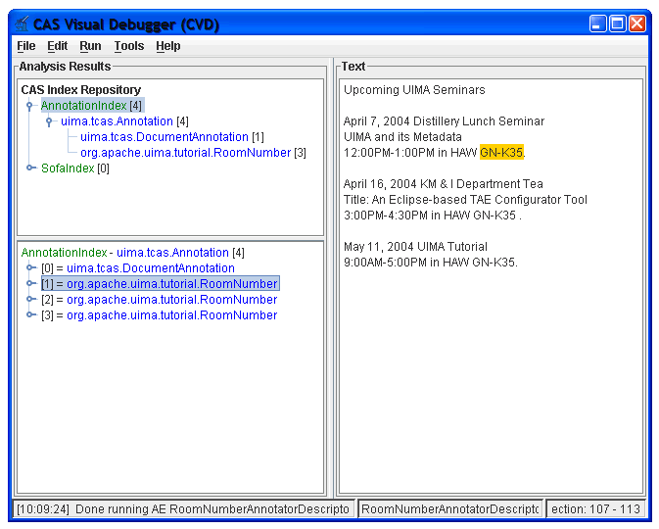Maximize the CAS Visual Debugger window

[617, 24]
